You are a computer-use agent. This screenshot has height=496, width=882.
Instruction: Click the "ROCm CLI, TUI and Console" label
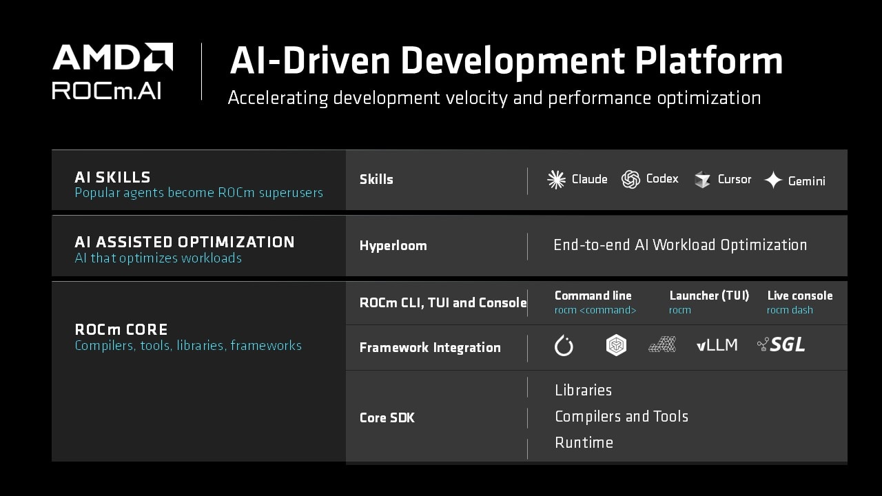click(443, 302)
